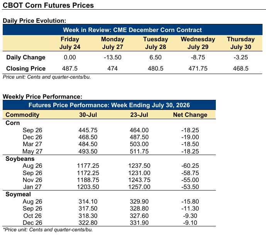Click the Net Change column header

tap(190, 115)
